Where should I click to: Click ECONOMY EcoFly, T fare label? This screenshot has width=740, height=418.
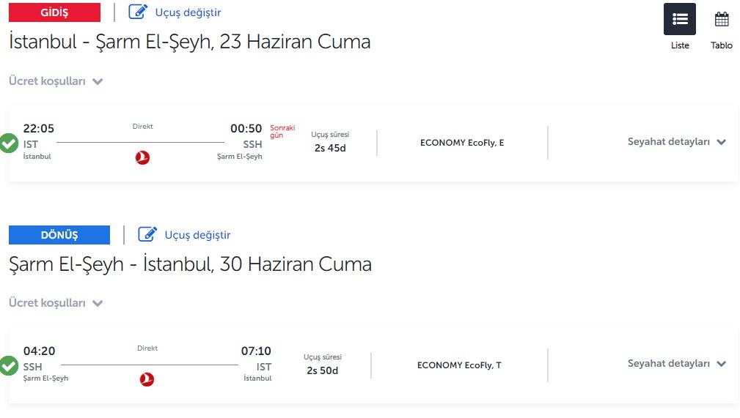(x=459, y=365)
